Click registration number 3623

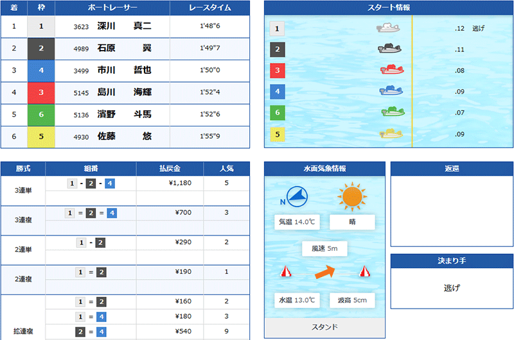tap(81, 27)
